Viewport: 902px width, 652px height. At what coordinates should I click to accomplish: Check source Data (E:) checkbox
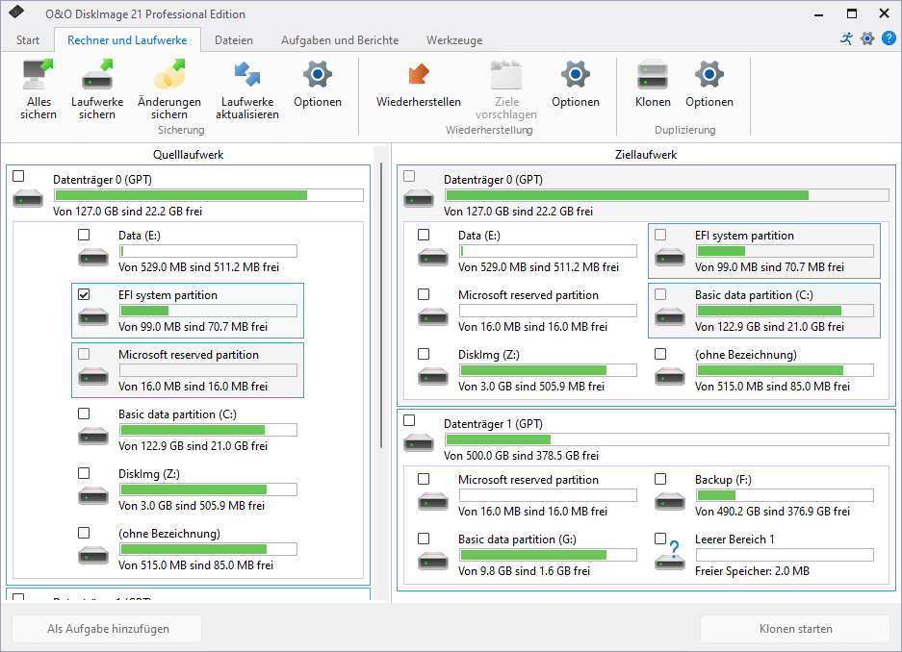click(84, 235)
